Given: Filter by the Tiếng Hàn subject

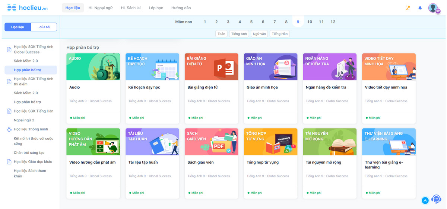Looking at the screenshot, I should pyautogui.click(x=280, y=34).
